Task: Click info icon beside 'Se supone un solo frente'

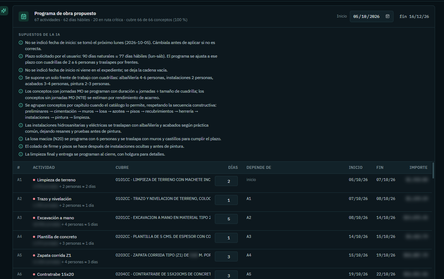Action: (20, 78)
